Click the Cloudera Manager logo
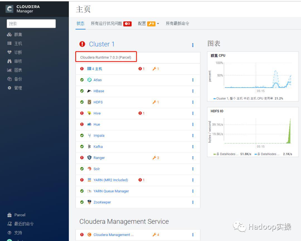 (x=23, y=9)
